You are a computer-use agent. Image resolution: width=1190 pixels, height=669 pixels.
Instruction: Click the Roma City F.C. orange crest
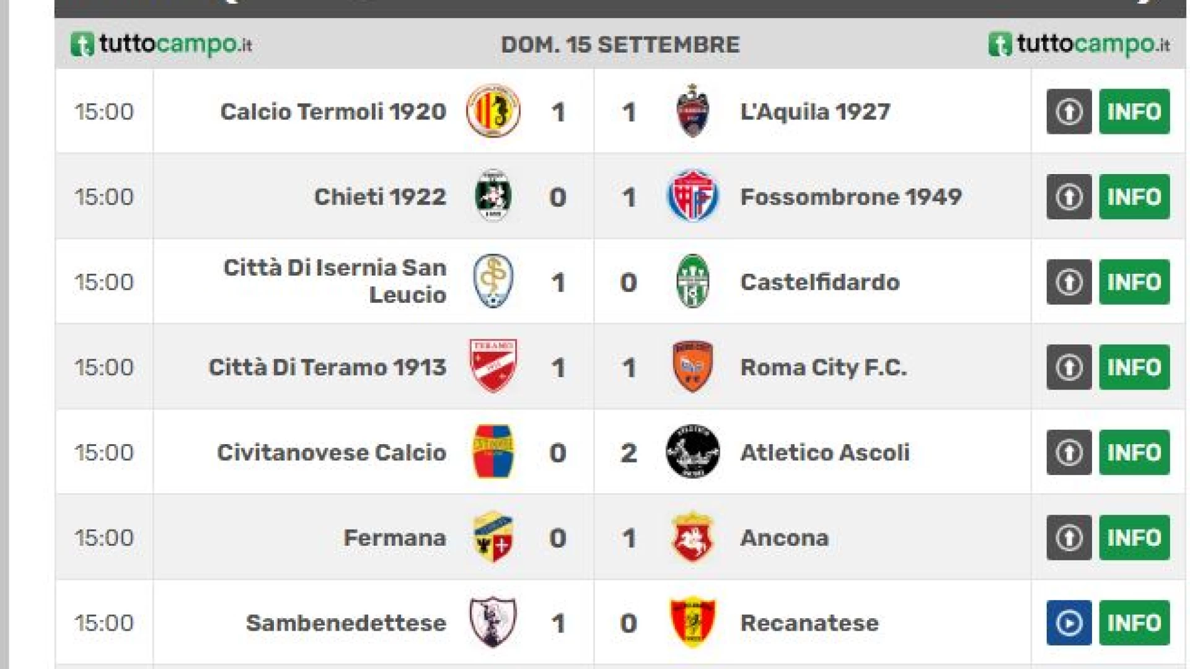(x=692, y=367)
